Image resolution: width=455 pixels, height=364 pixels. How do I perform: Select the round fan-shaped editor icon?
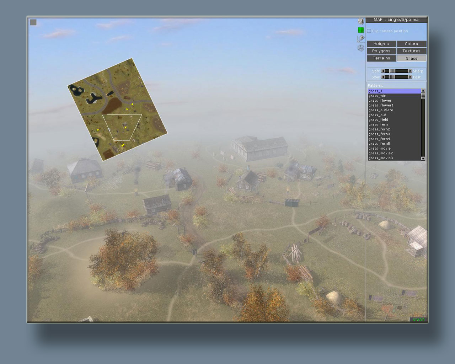[361, 48]
